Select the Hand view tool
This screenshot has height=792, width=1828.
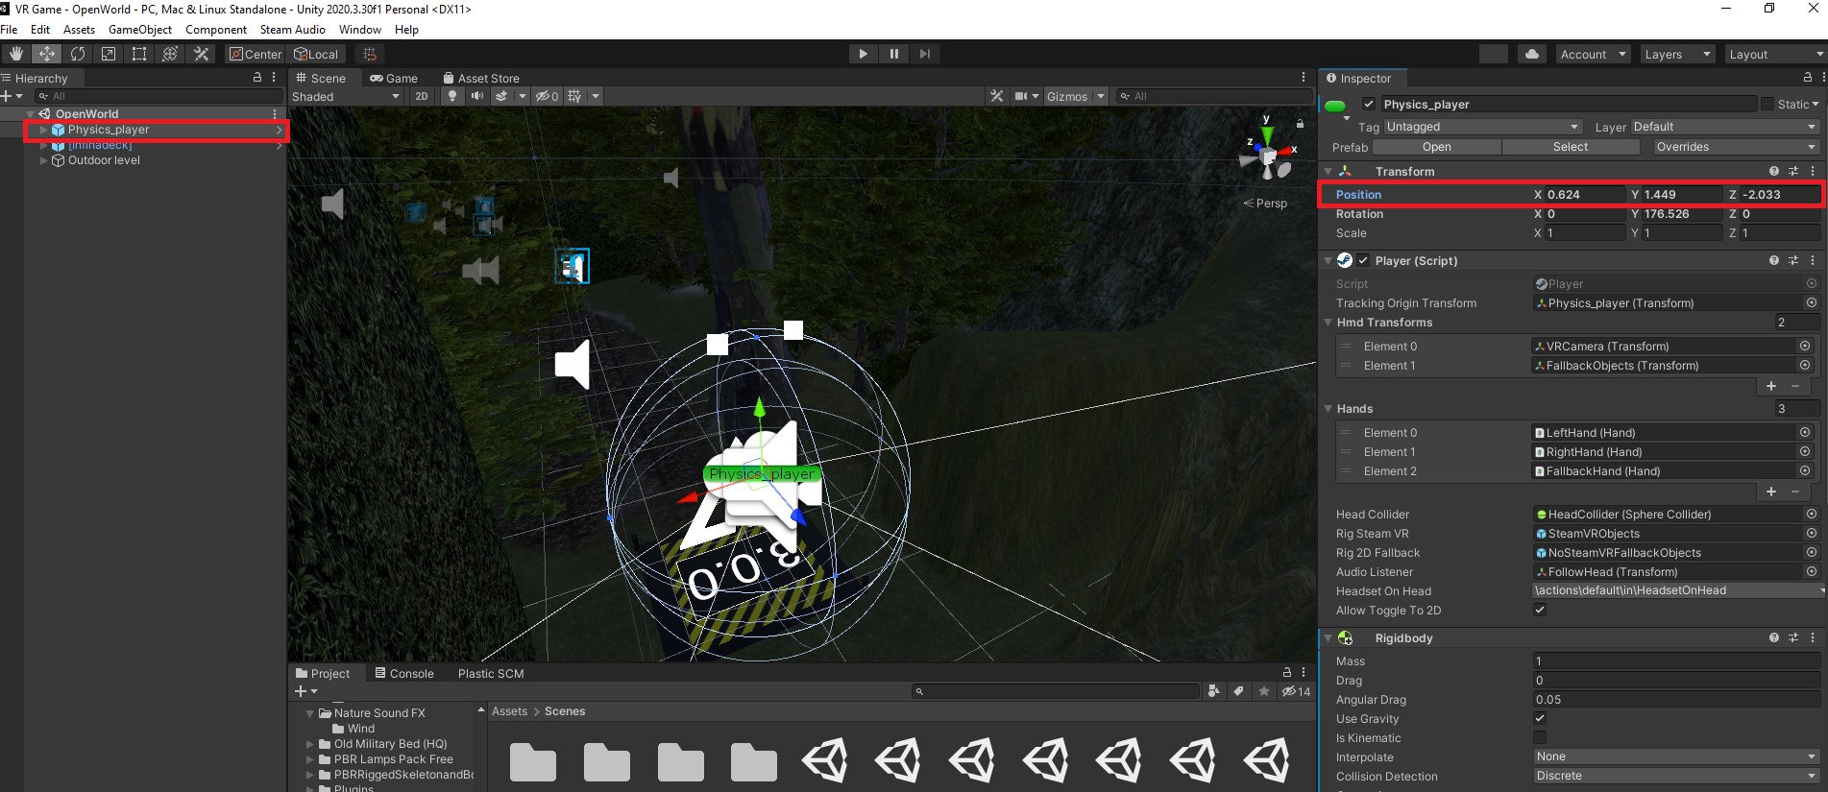(x=16, y=54)
